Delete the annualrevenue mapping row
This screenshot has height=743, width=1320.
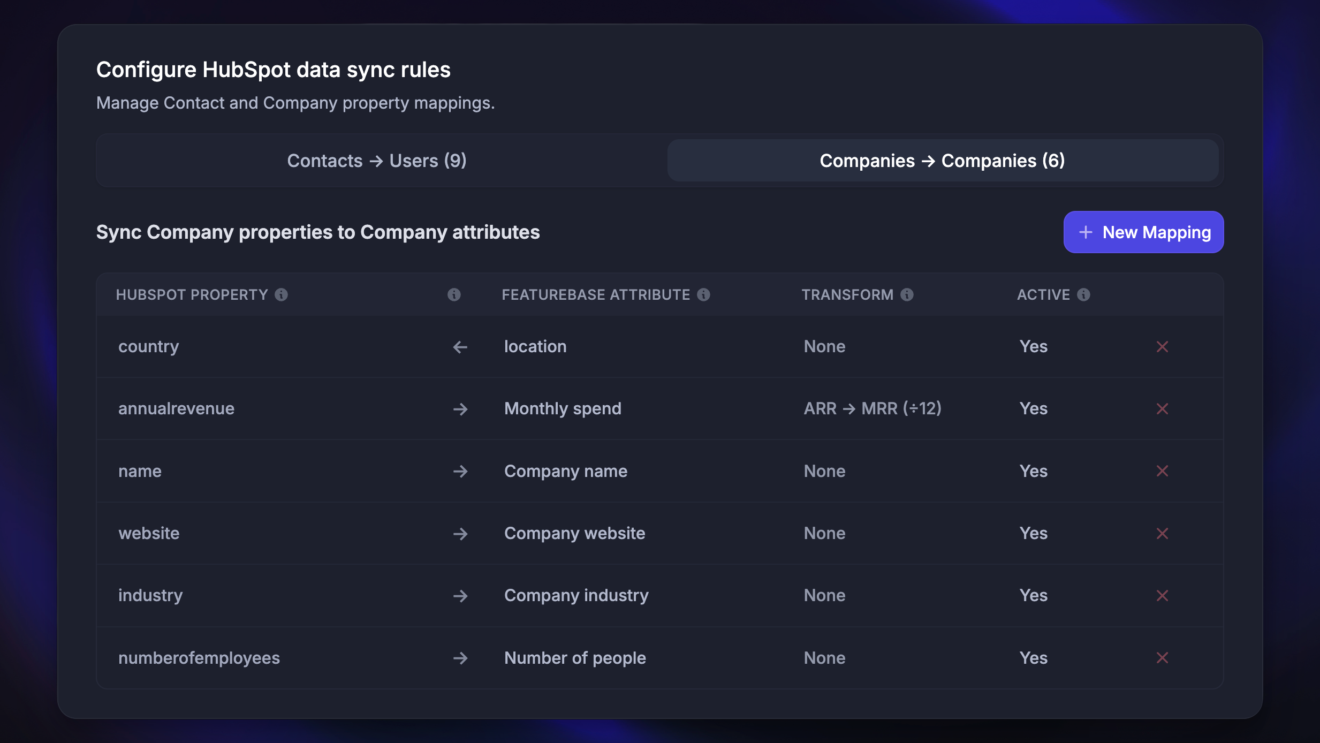[x=1162, y=409]
